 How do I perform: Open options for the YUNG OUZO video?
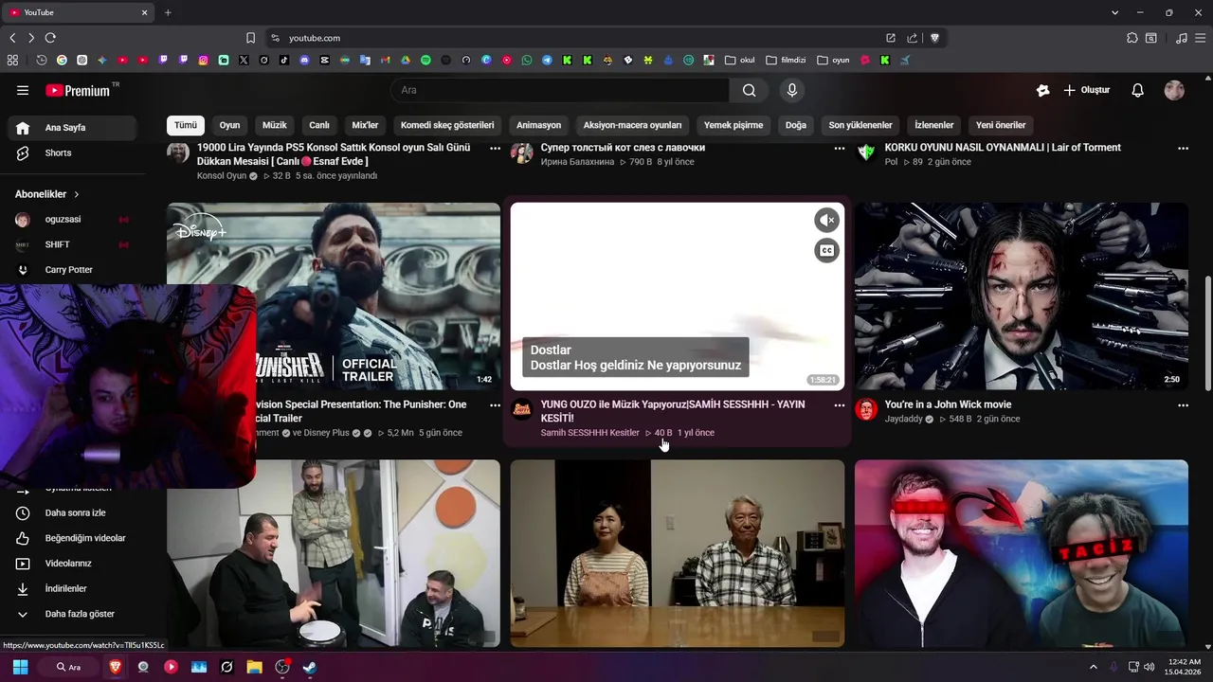[x=839, y=405]
